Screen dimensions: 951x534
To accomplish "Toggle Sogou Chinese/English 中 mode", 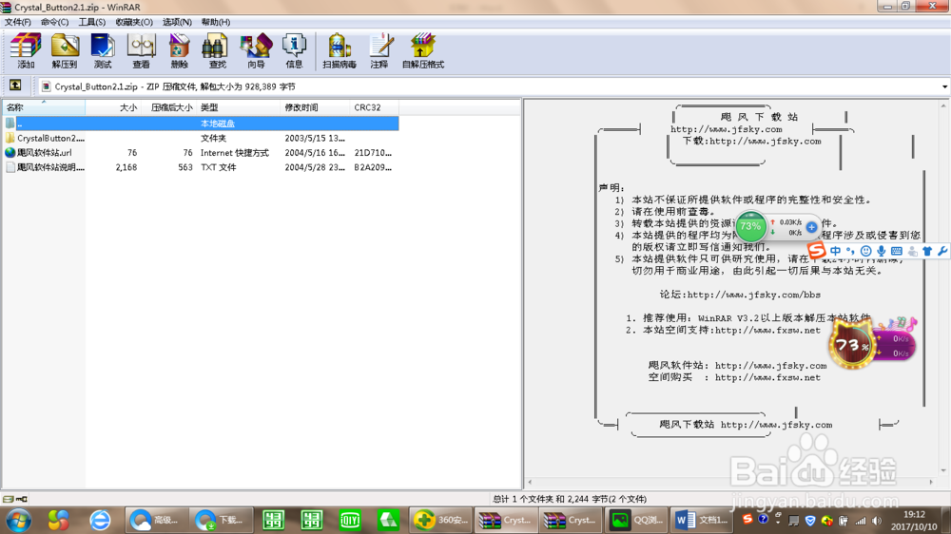I will pyautogui.click(x=835, y=251).
